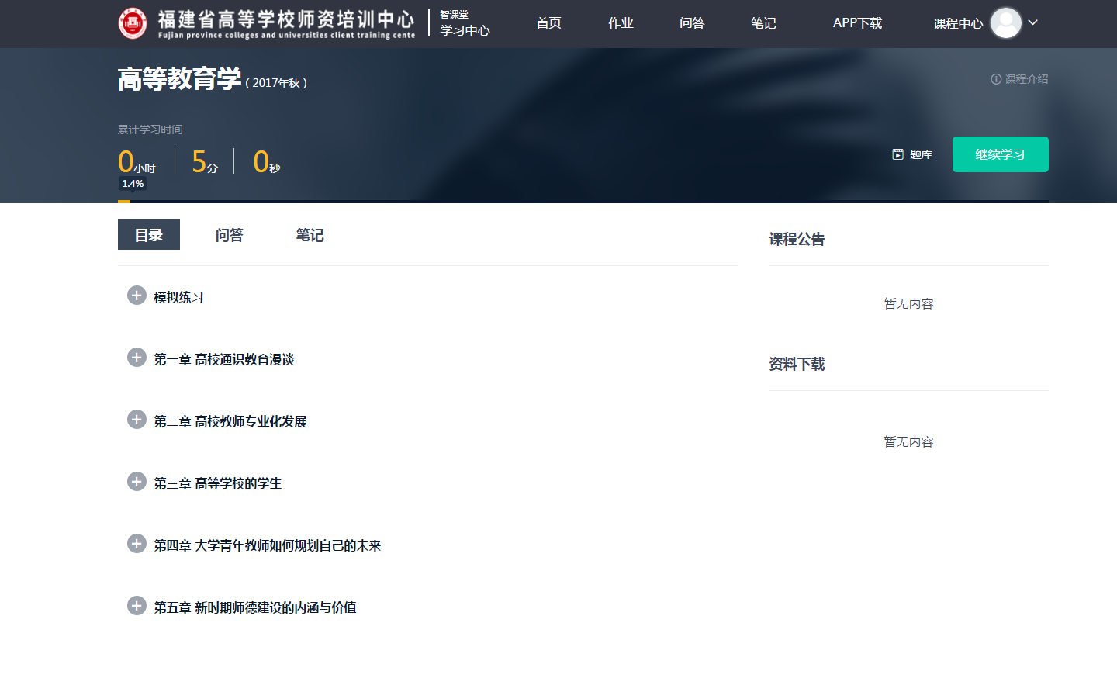Open the 题库 question bank icon
The image size is (1117, 678).
pos(898,154)
